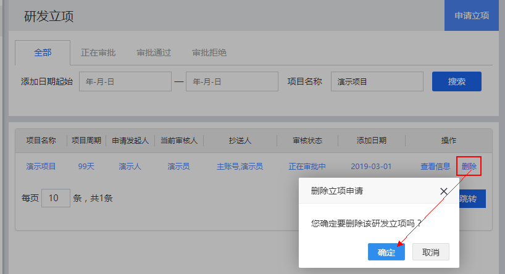Click the 审核状态 column header
Screen dimensions: 505x274
(x=307, y=140)
